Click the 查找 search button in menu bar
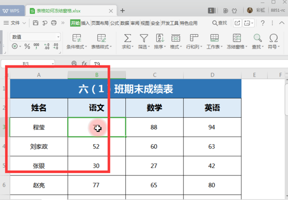 (x=220, y=23)
